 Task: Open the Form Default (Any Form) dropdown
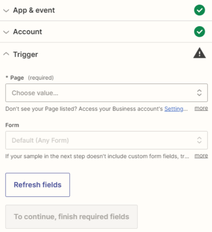click(x=107, y=140)
